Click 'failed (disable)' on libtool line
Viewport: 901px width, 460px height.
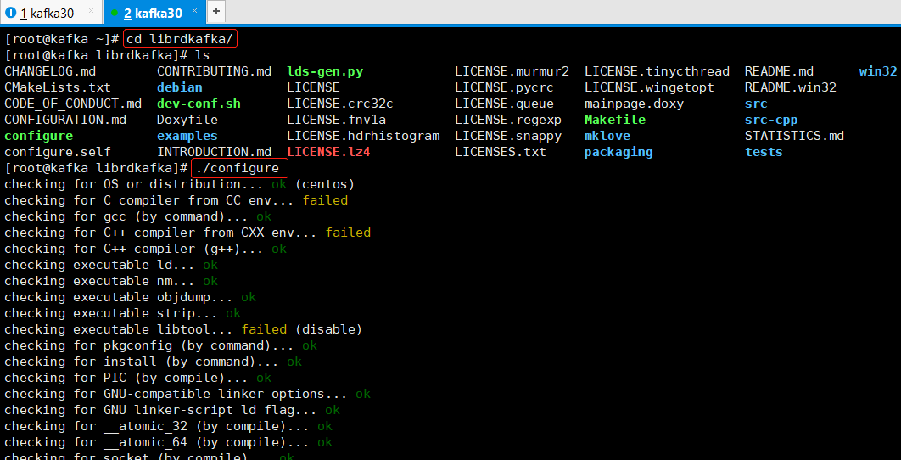click(302, 329)
